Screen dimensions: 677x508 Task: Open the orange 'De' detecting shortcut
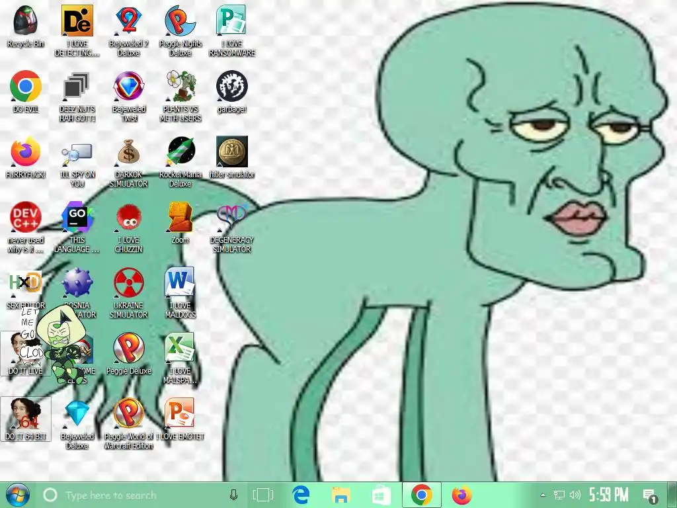[x=77, y=30]
